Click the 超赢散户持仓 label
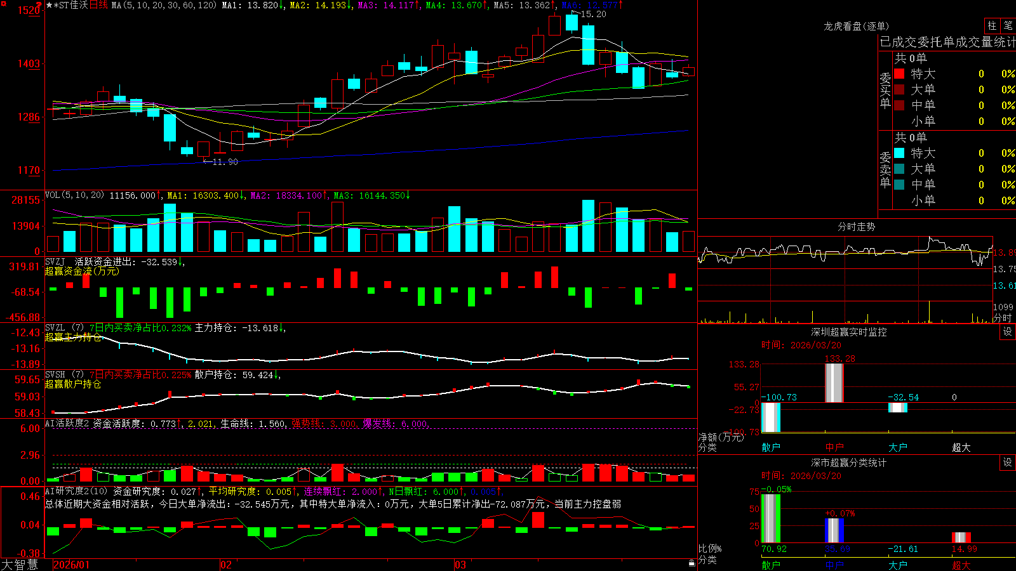 click(73, 384)
